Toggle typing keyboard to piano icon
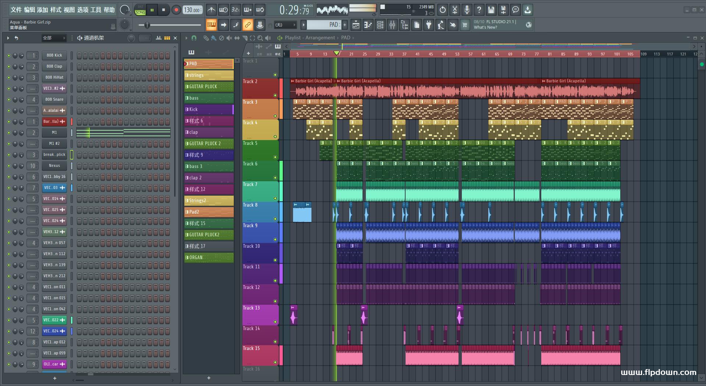The width and height of the screenshot is (706, 386). click(211, 25)
